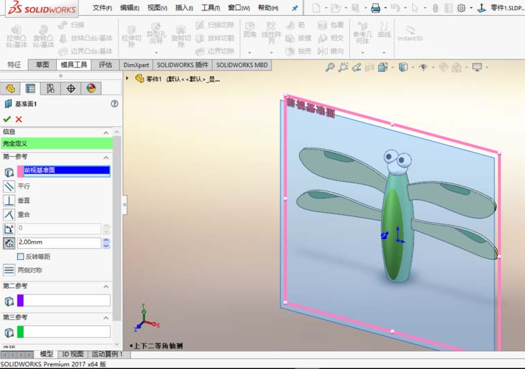Image resolution: width=525 pixels, height=369 pixels.
Task: Collapse the 信息 section
Action: coord(106,133)
